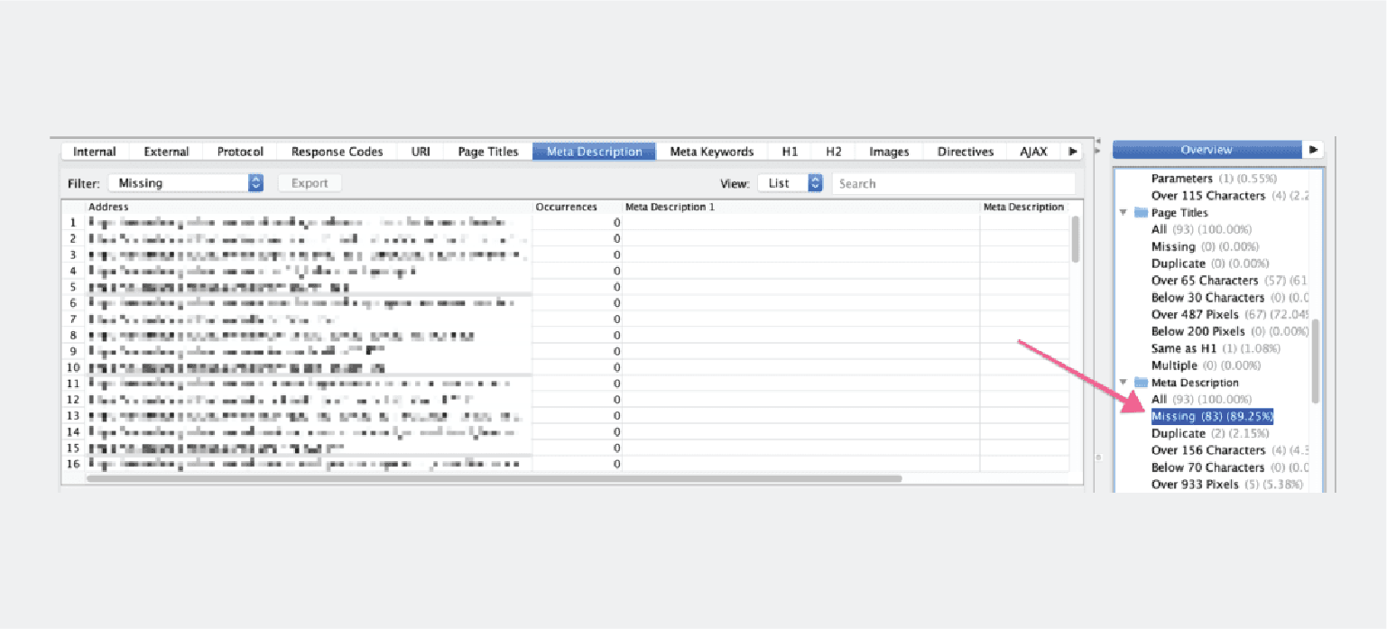This screenshot has height=629, width=1387.
Task: Select Duplicate (2) (2.15%) entry
Action: pyautogui.click(x=1210, y=433)
